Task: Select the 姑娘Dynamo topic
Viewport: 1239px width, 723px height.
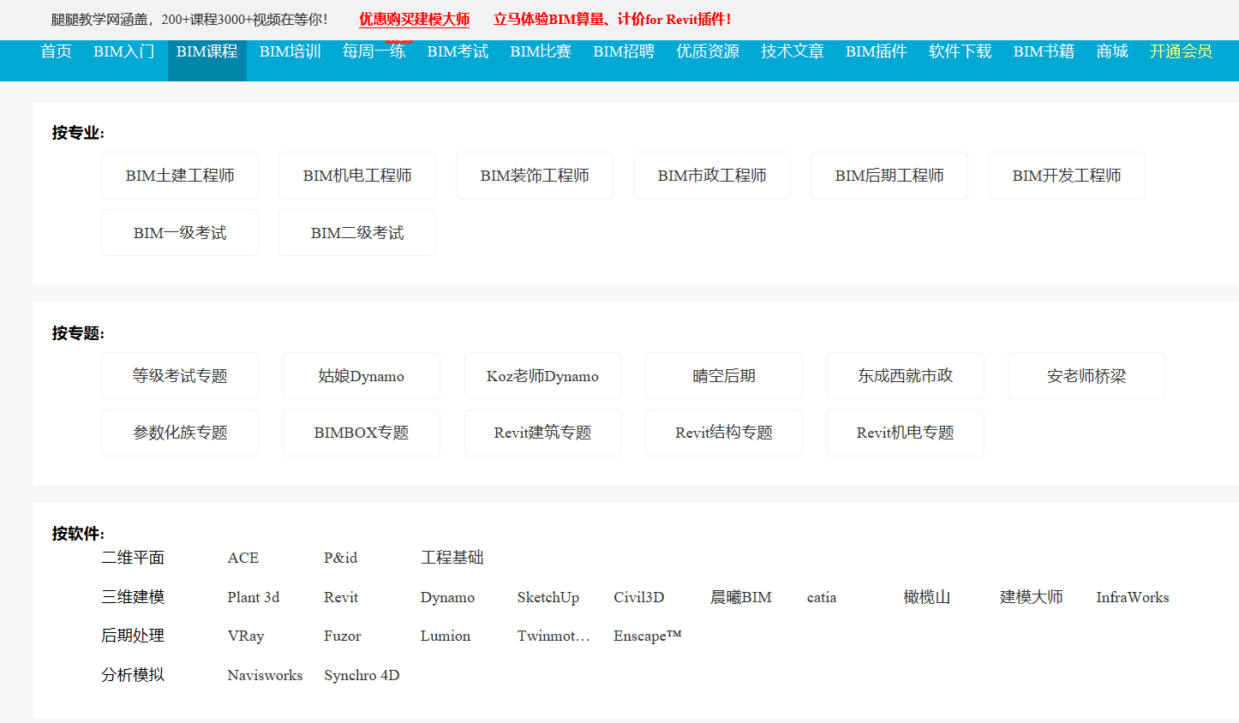Action: 362,376
